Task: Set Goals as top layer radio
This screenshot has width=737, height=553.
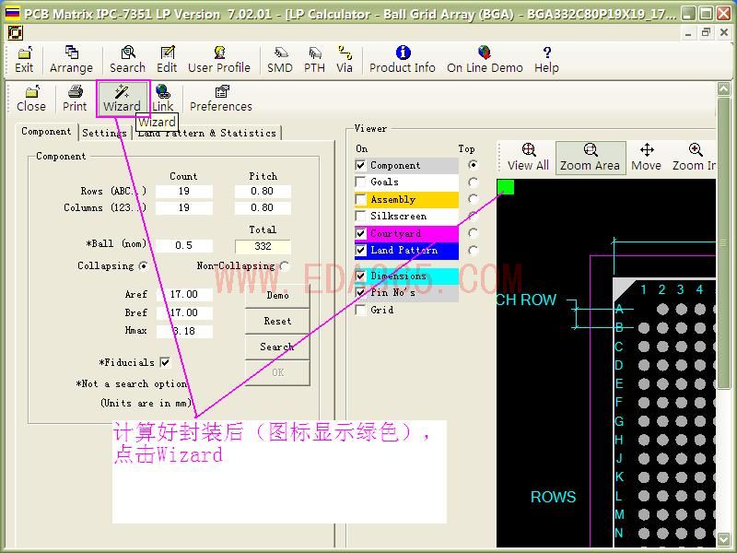Action: pos(473,182)
